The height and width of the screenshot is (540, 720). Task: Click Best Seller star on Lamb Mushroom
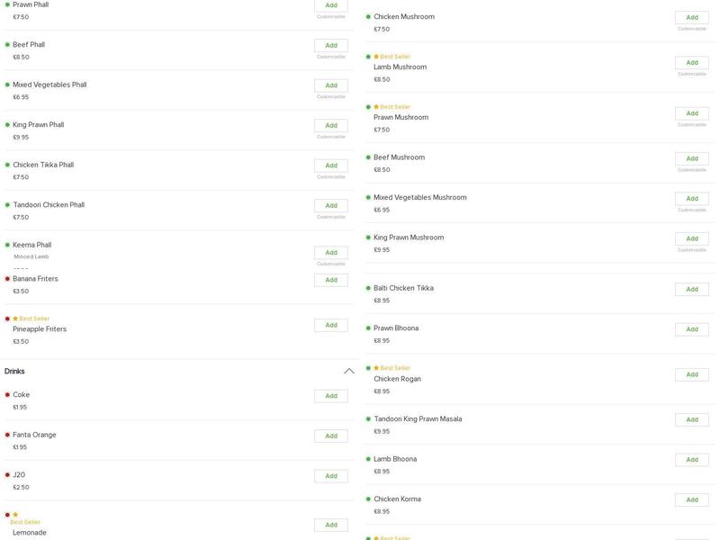click(x=376, y=57)
